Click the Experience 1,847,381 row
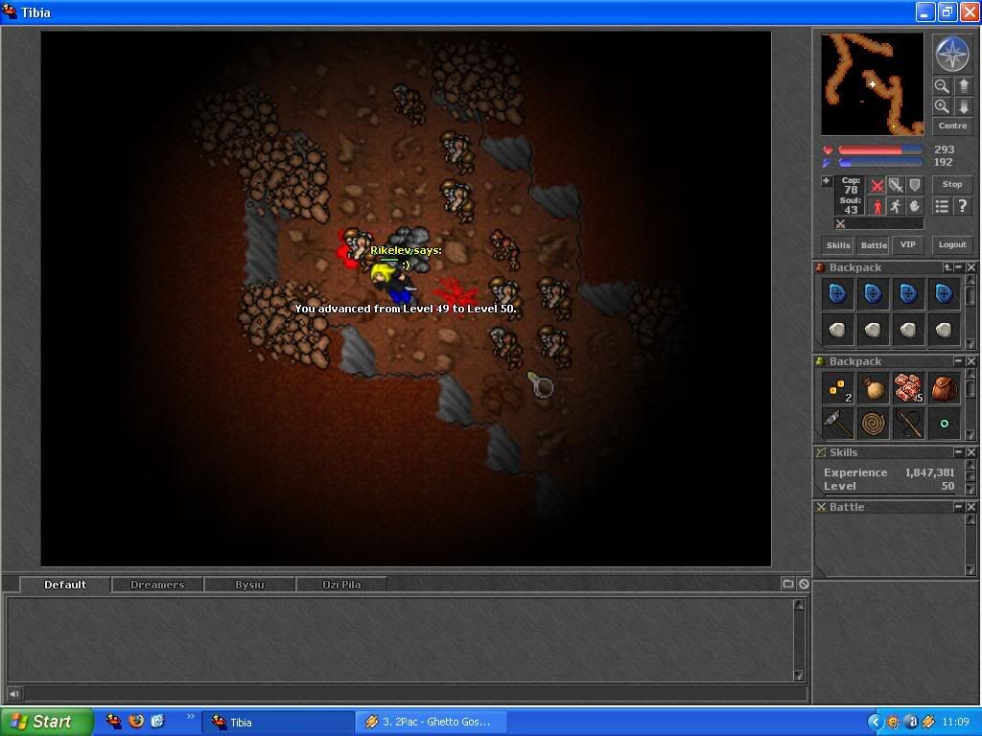Screen dimensions: 982x736 (889, 472)
